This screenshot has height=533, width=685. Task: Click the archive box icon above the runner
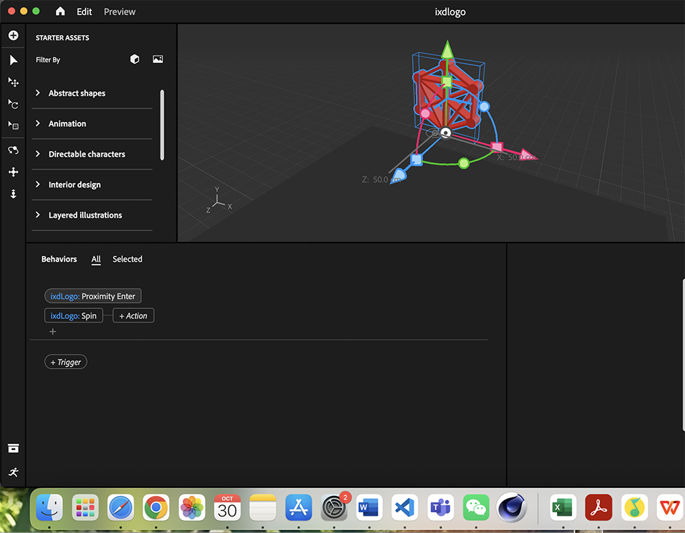(13, 447)
